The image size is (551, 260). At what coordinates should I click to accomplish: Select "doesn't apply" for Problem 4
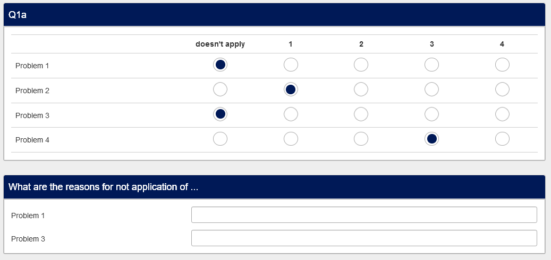coord(220,139)
